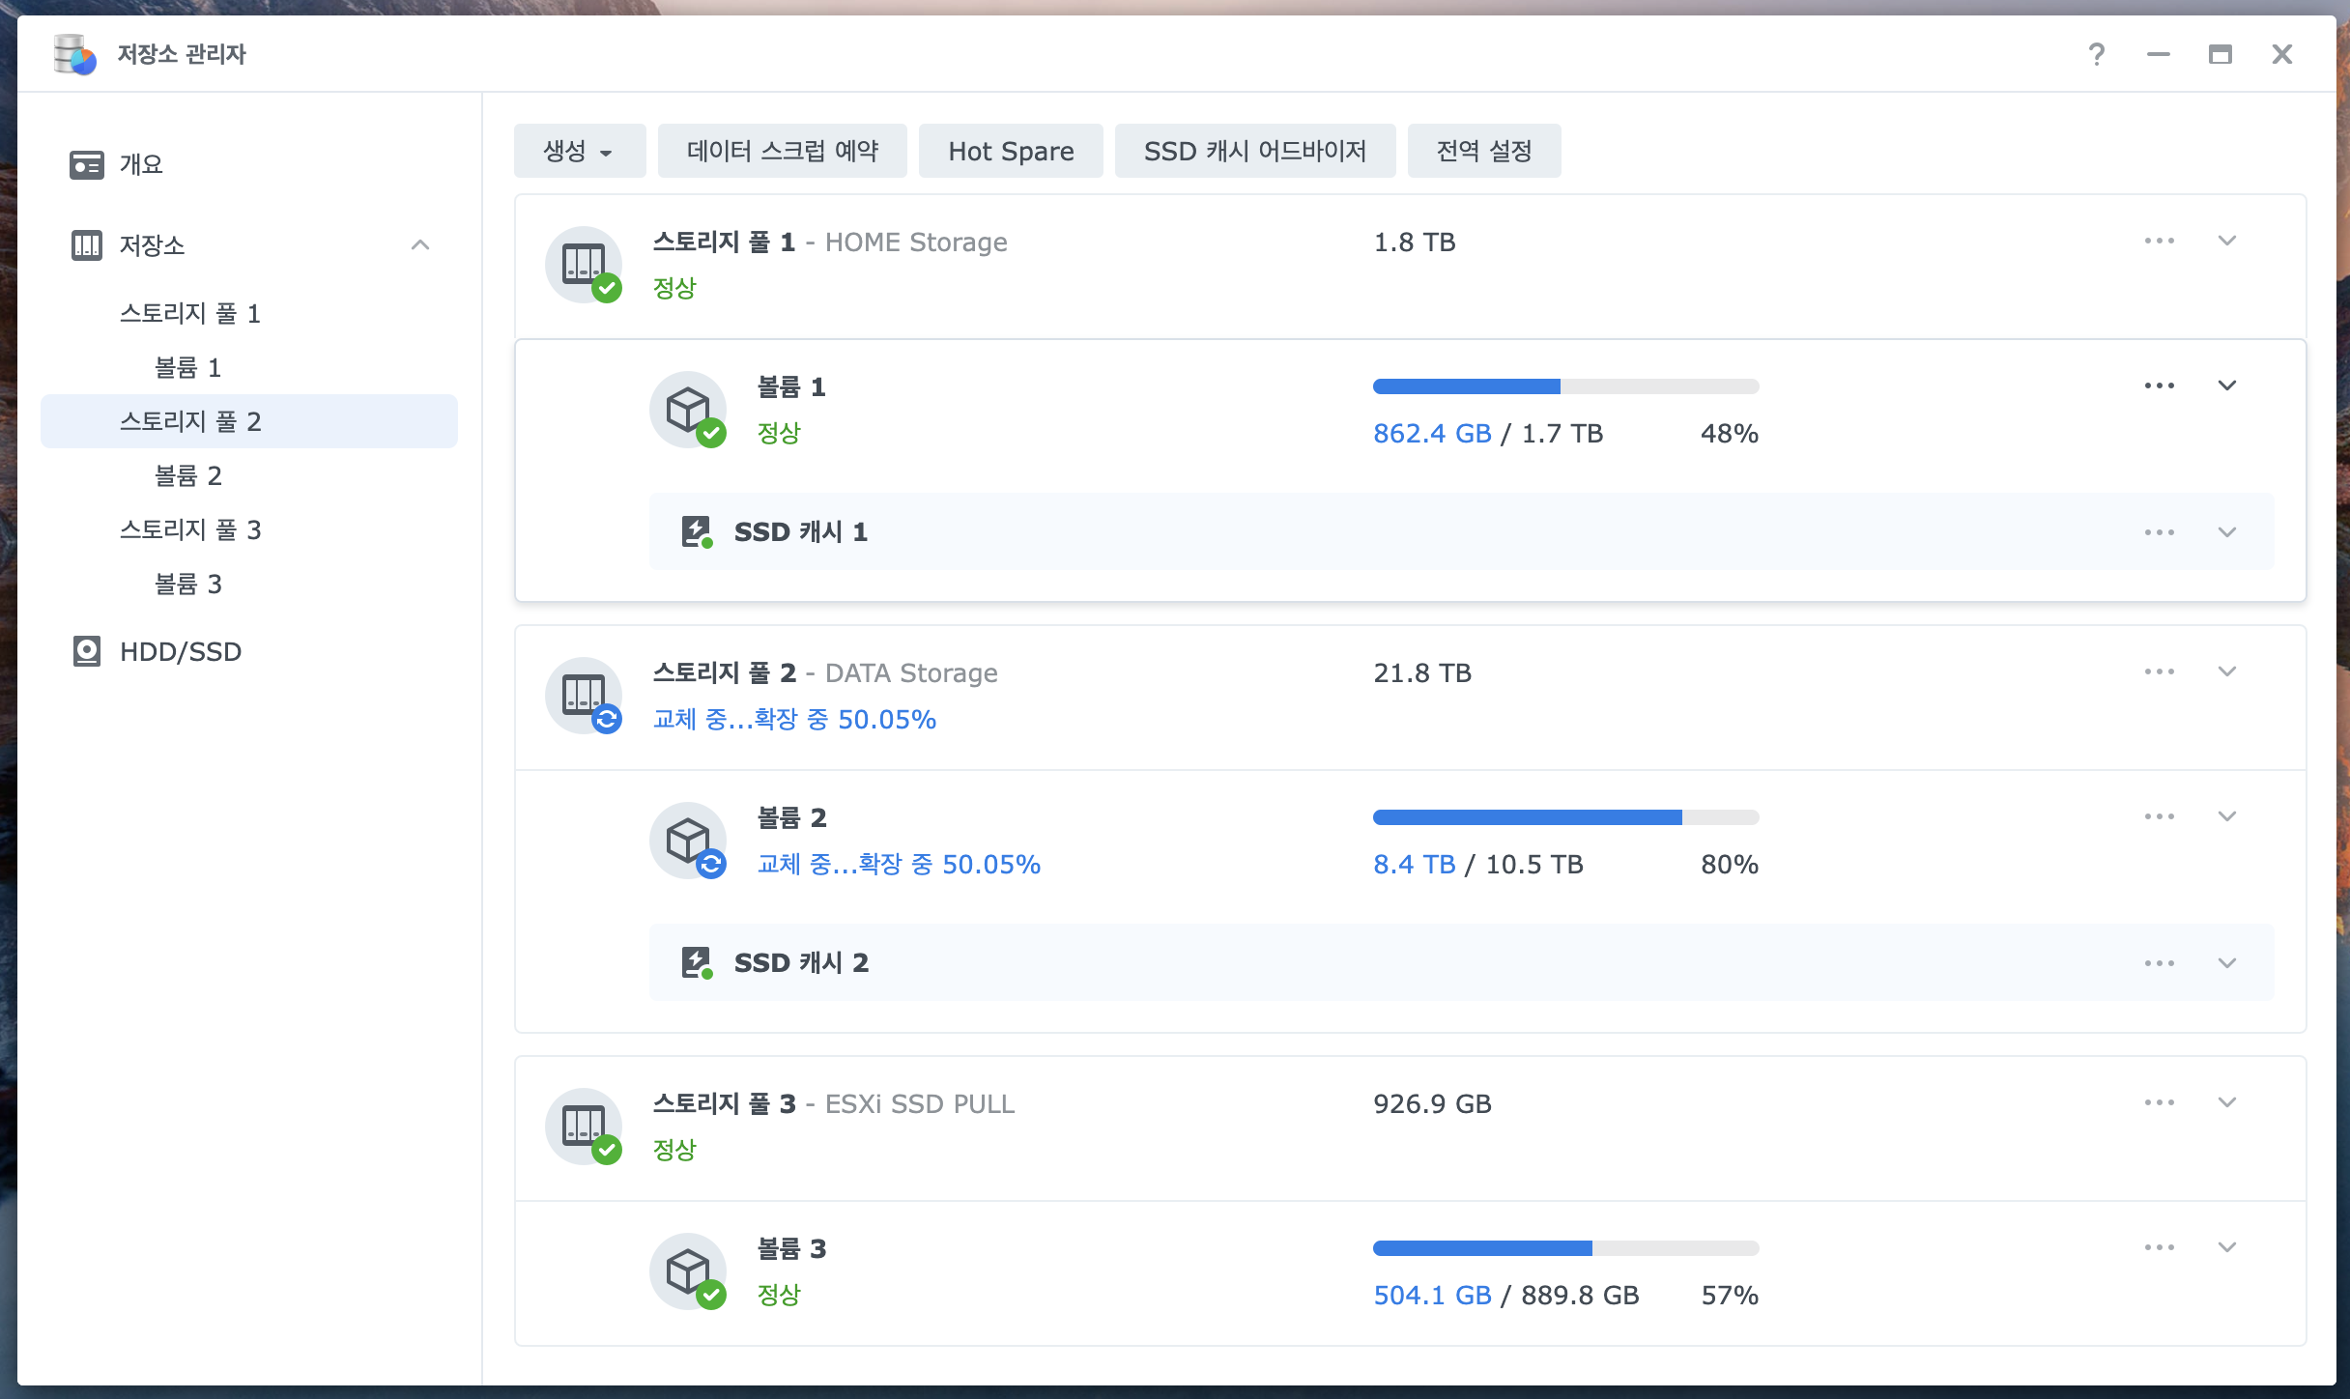Click the 볼륨 3 cube icon

[x=688, y=1271]
